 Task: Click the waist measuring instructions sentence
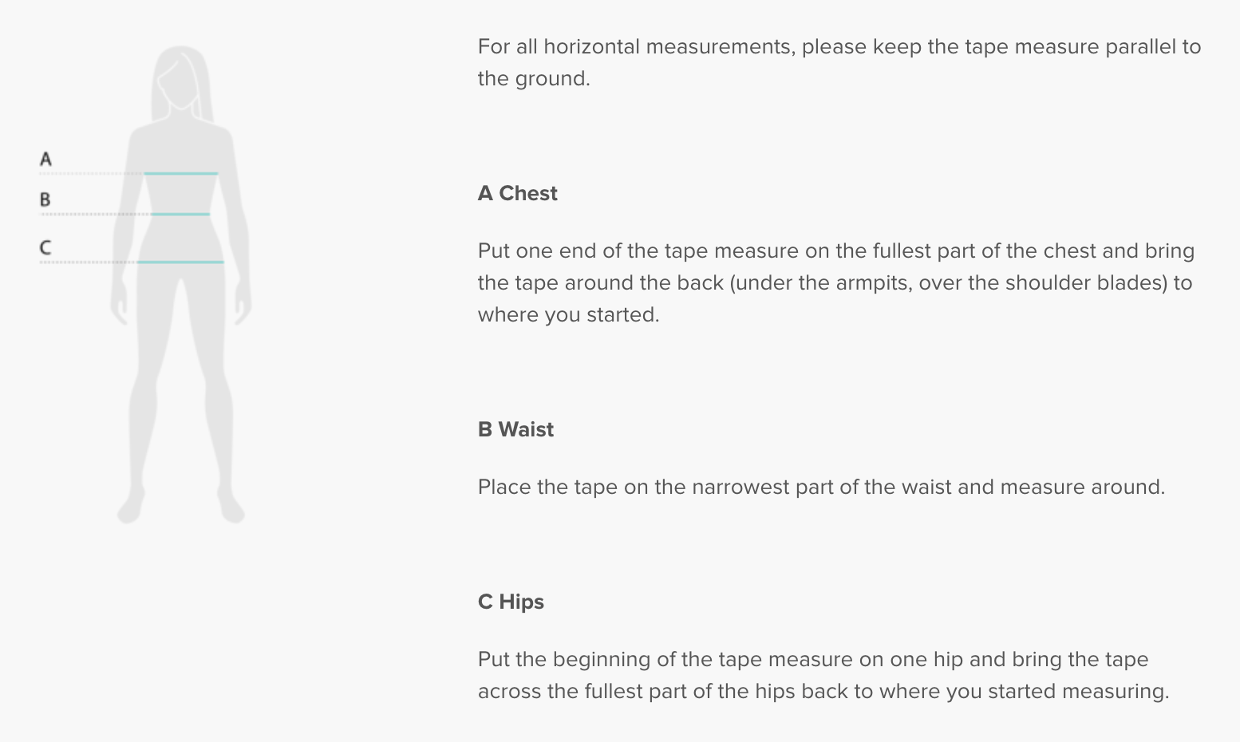tap(821, 487)
